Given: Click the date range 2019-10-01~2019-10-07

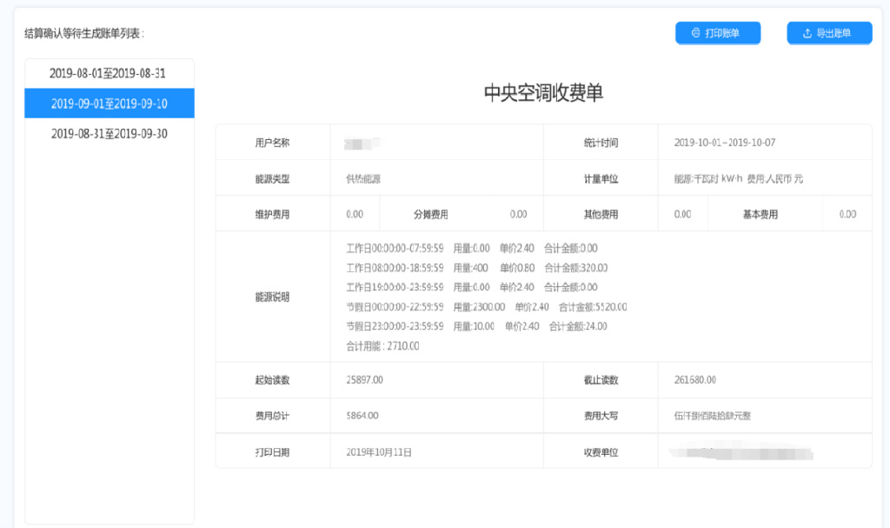Looking at the screenshot, I should 724,143.
